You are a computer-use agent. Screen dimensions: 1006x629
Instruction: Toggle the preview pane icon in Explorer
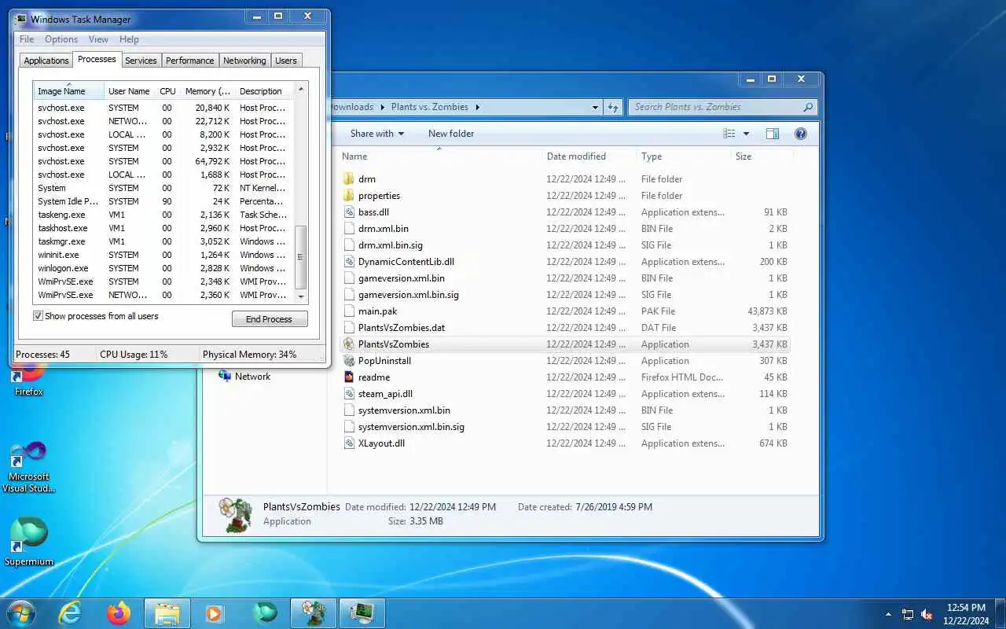[x=773, y=134]
